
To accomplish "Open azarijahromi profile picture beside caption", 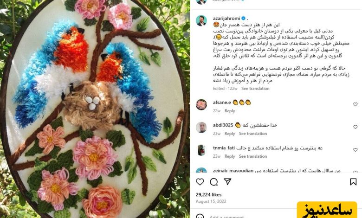I will click(201, 20).
